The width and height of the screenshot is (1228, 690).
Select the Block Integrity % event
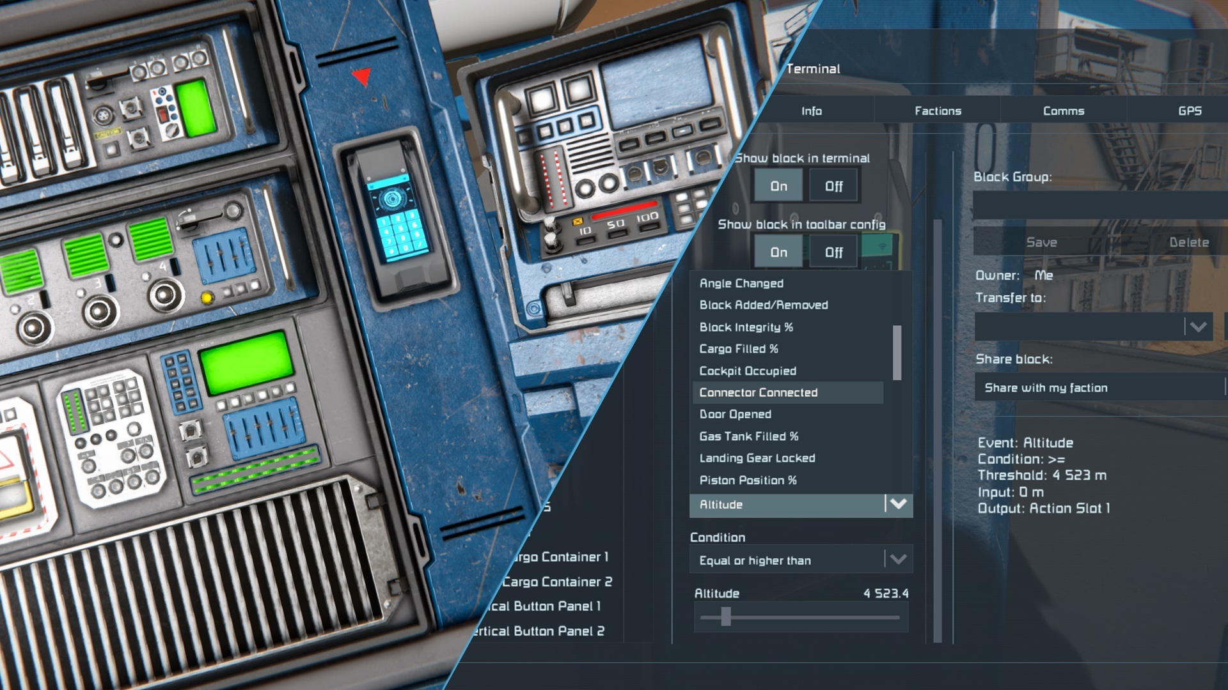click(742, 327)
